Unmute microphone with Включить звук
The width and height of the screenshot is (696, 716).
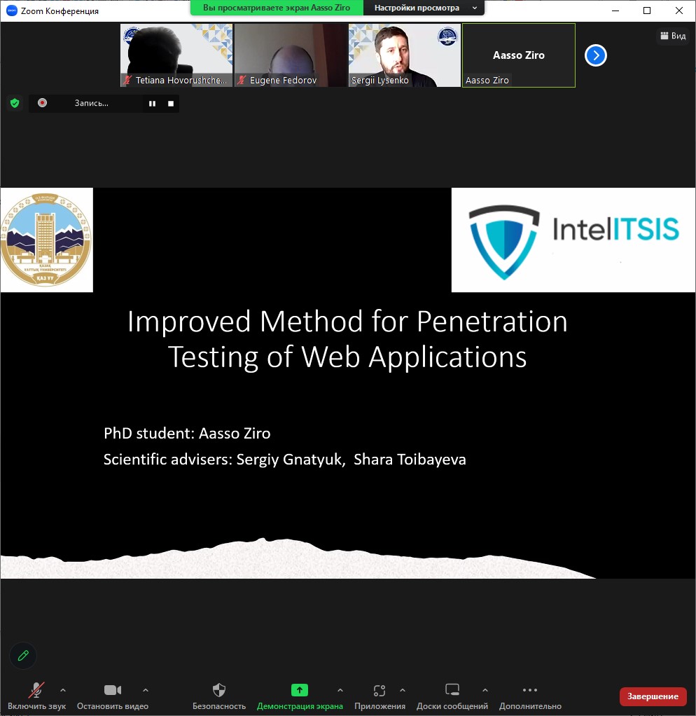pos(36,696)
